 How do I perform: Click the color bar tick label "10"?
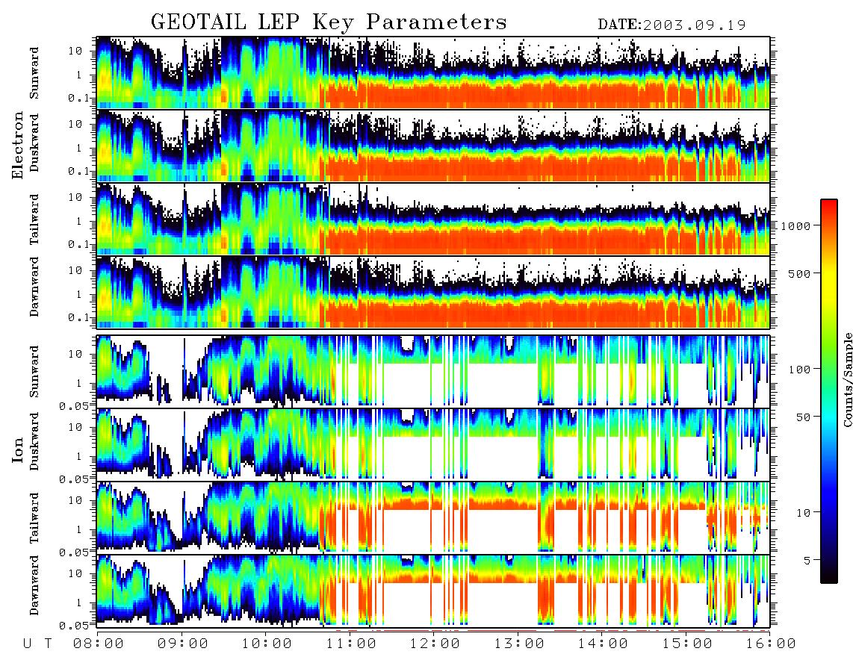click(x=803, y=512)
